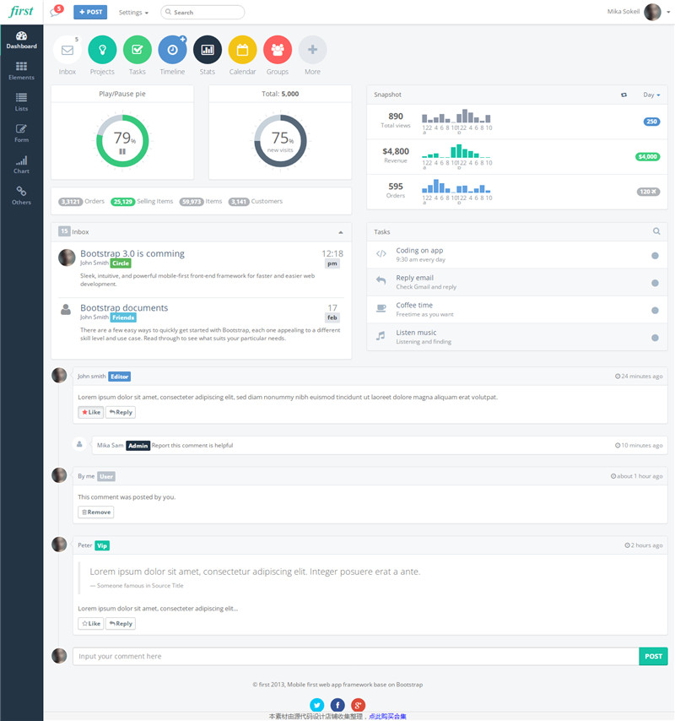
Task: Click the Editor badge next to John smith
Action: click(120, 377)
